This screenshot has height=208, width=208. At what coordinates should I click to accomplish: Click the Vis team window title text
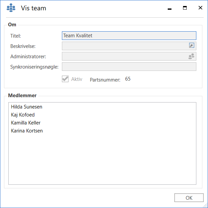[x=33, y=8]
